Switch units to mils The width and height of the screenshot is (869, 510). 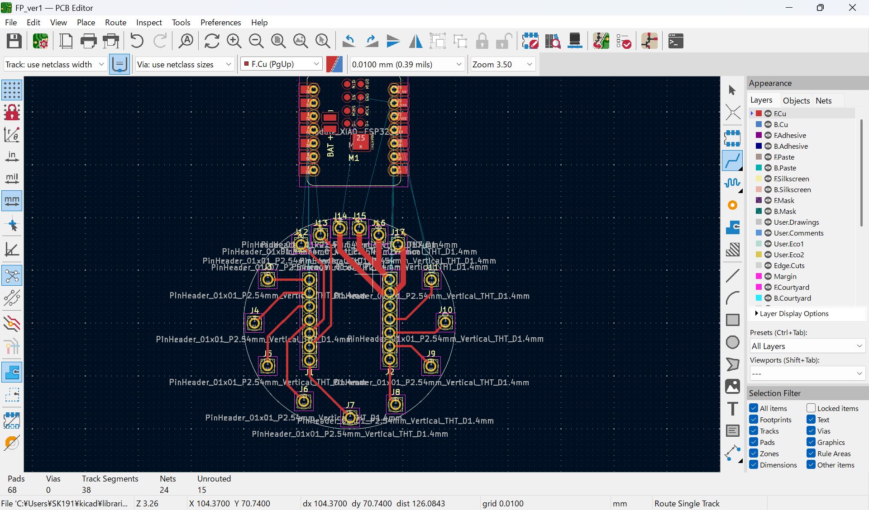(x=12, y=179)
